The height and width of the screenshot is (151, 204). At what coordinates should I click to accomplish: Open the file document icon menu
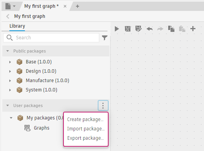[x=8, y=6]
